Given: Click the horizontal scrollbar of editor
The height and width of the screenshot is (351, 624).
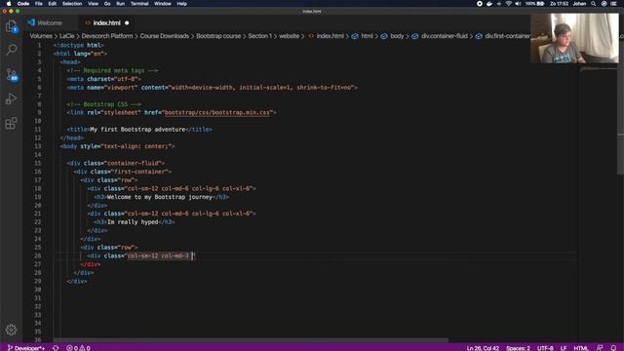Looking at the screenshot, I should pyautogui.click(x=251, y=340).
